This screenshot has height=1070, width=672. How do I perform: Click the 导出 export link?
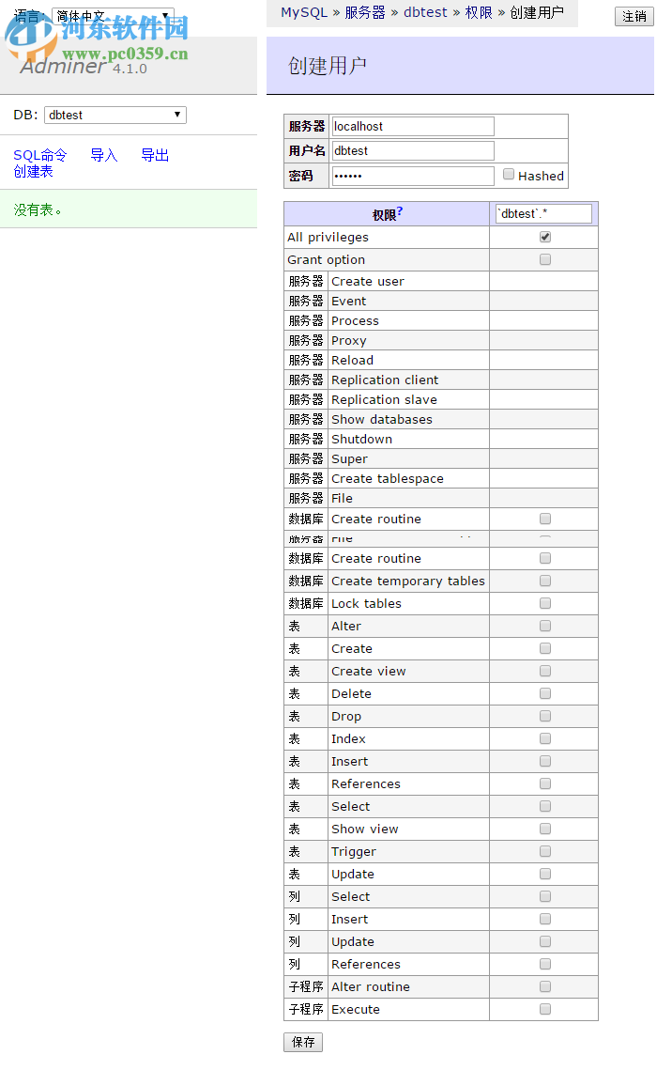tap(154, 154)
